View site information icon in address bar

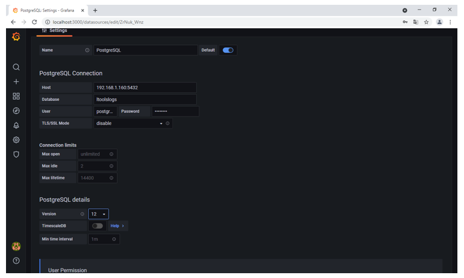pos(47,22)
